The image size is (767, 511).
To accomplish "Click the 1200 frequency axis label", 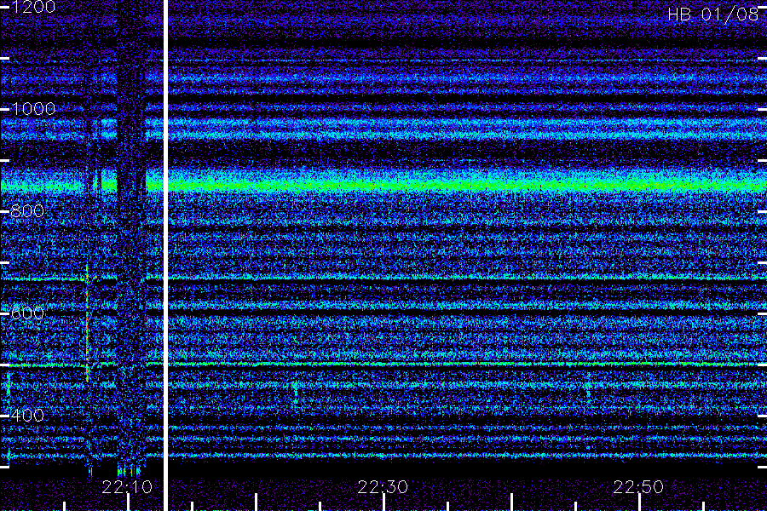I will 32,6.
